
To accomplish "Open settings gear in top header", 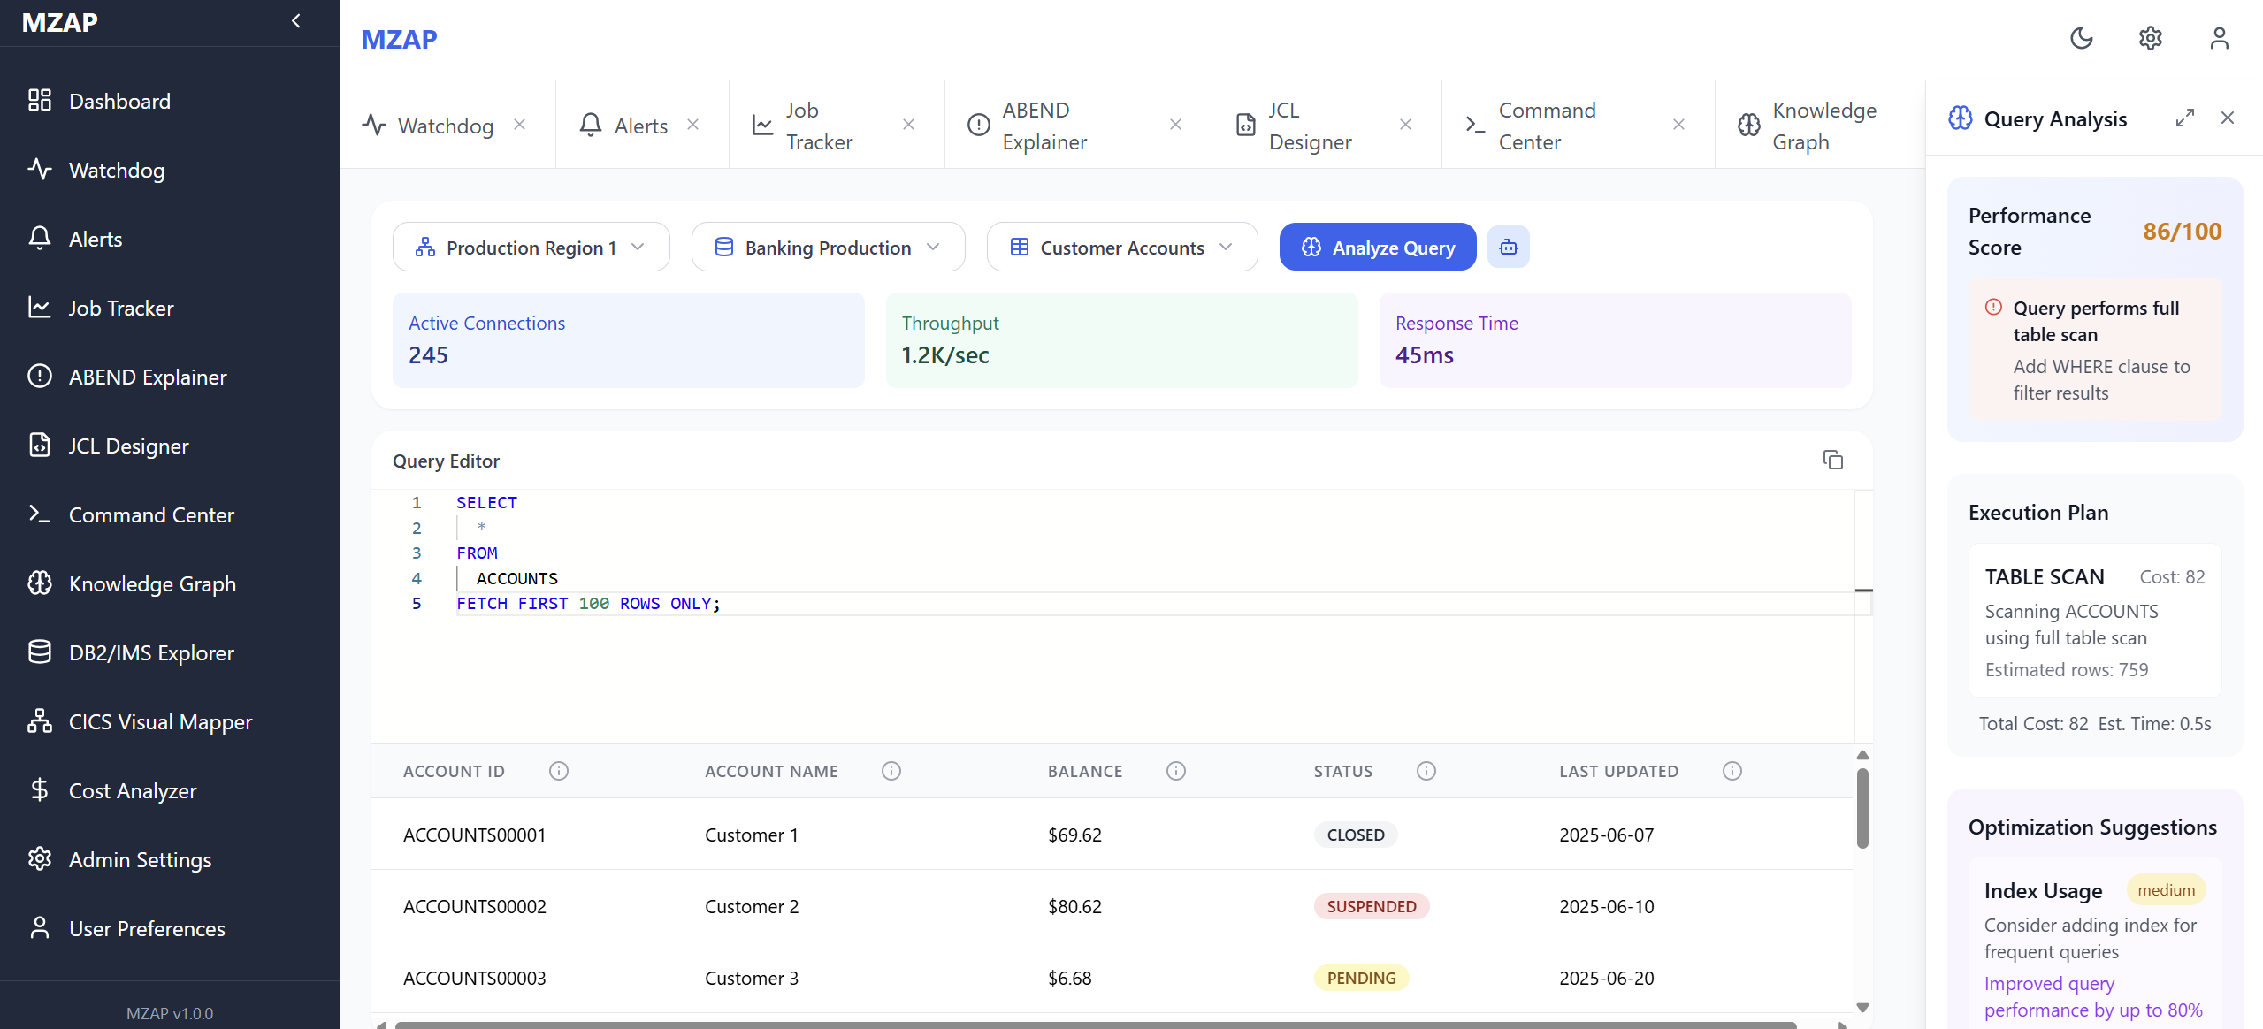I will click(x=2150, y=38).
